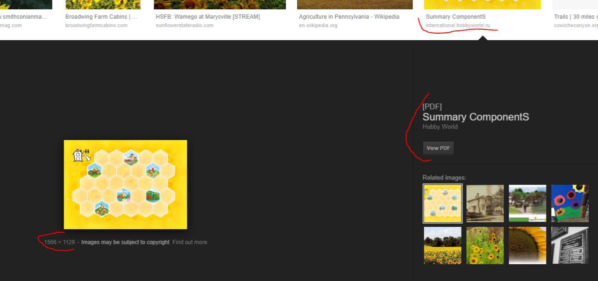Open Agriculture in Pennsylvania - Wikipedia result
The height and width of the screenshot is (281, 598).
[349, 17]
